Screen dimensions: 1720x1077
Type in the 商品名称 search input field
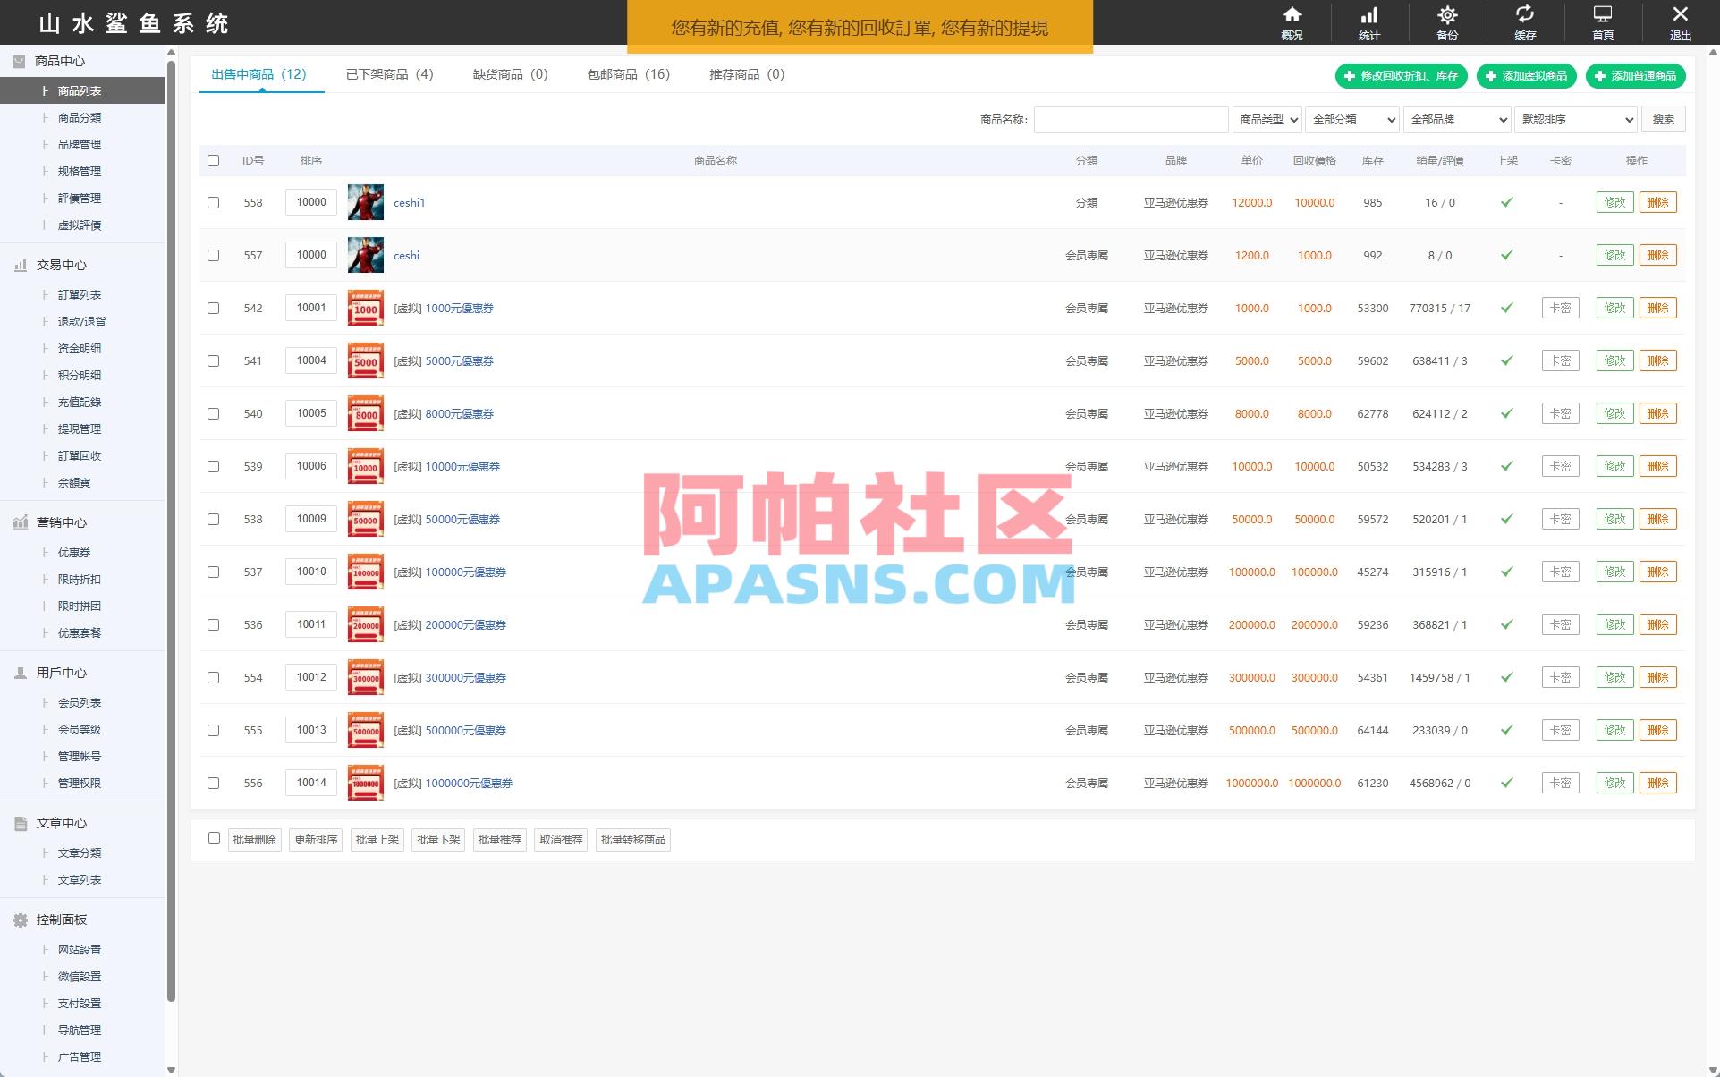pos(1131,119)
